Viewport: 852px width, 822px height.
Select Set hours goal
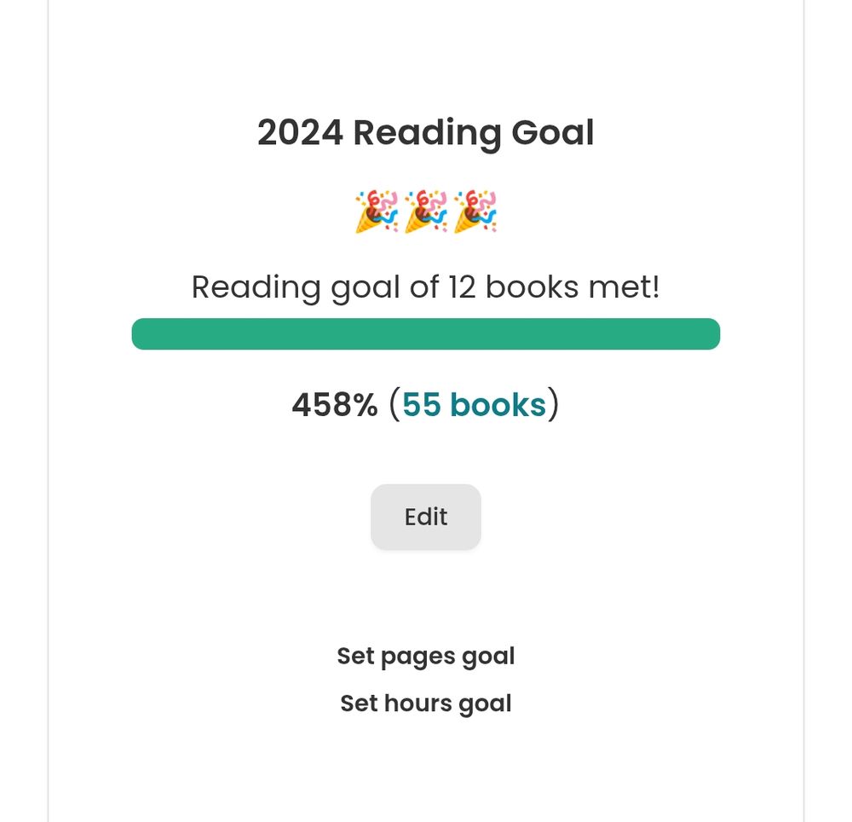(426, 703)
